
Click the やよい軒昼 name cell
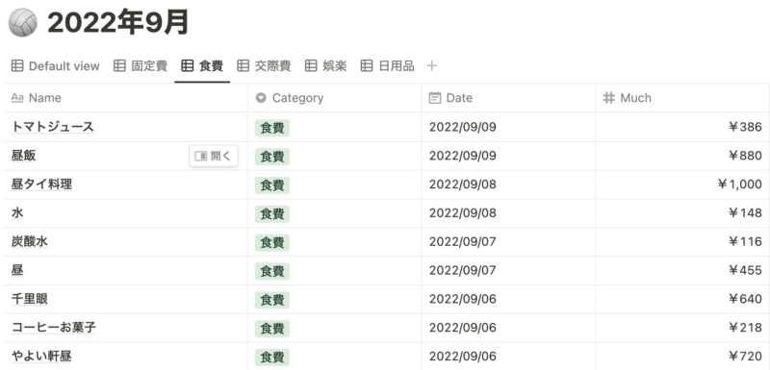[126, 357]
